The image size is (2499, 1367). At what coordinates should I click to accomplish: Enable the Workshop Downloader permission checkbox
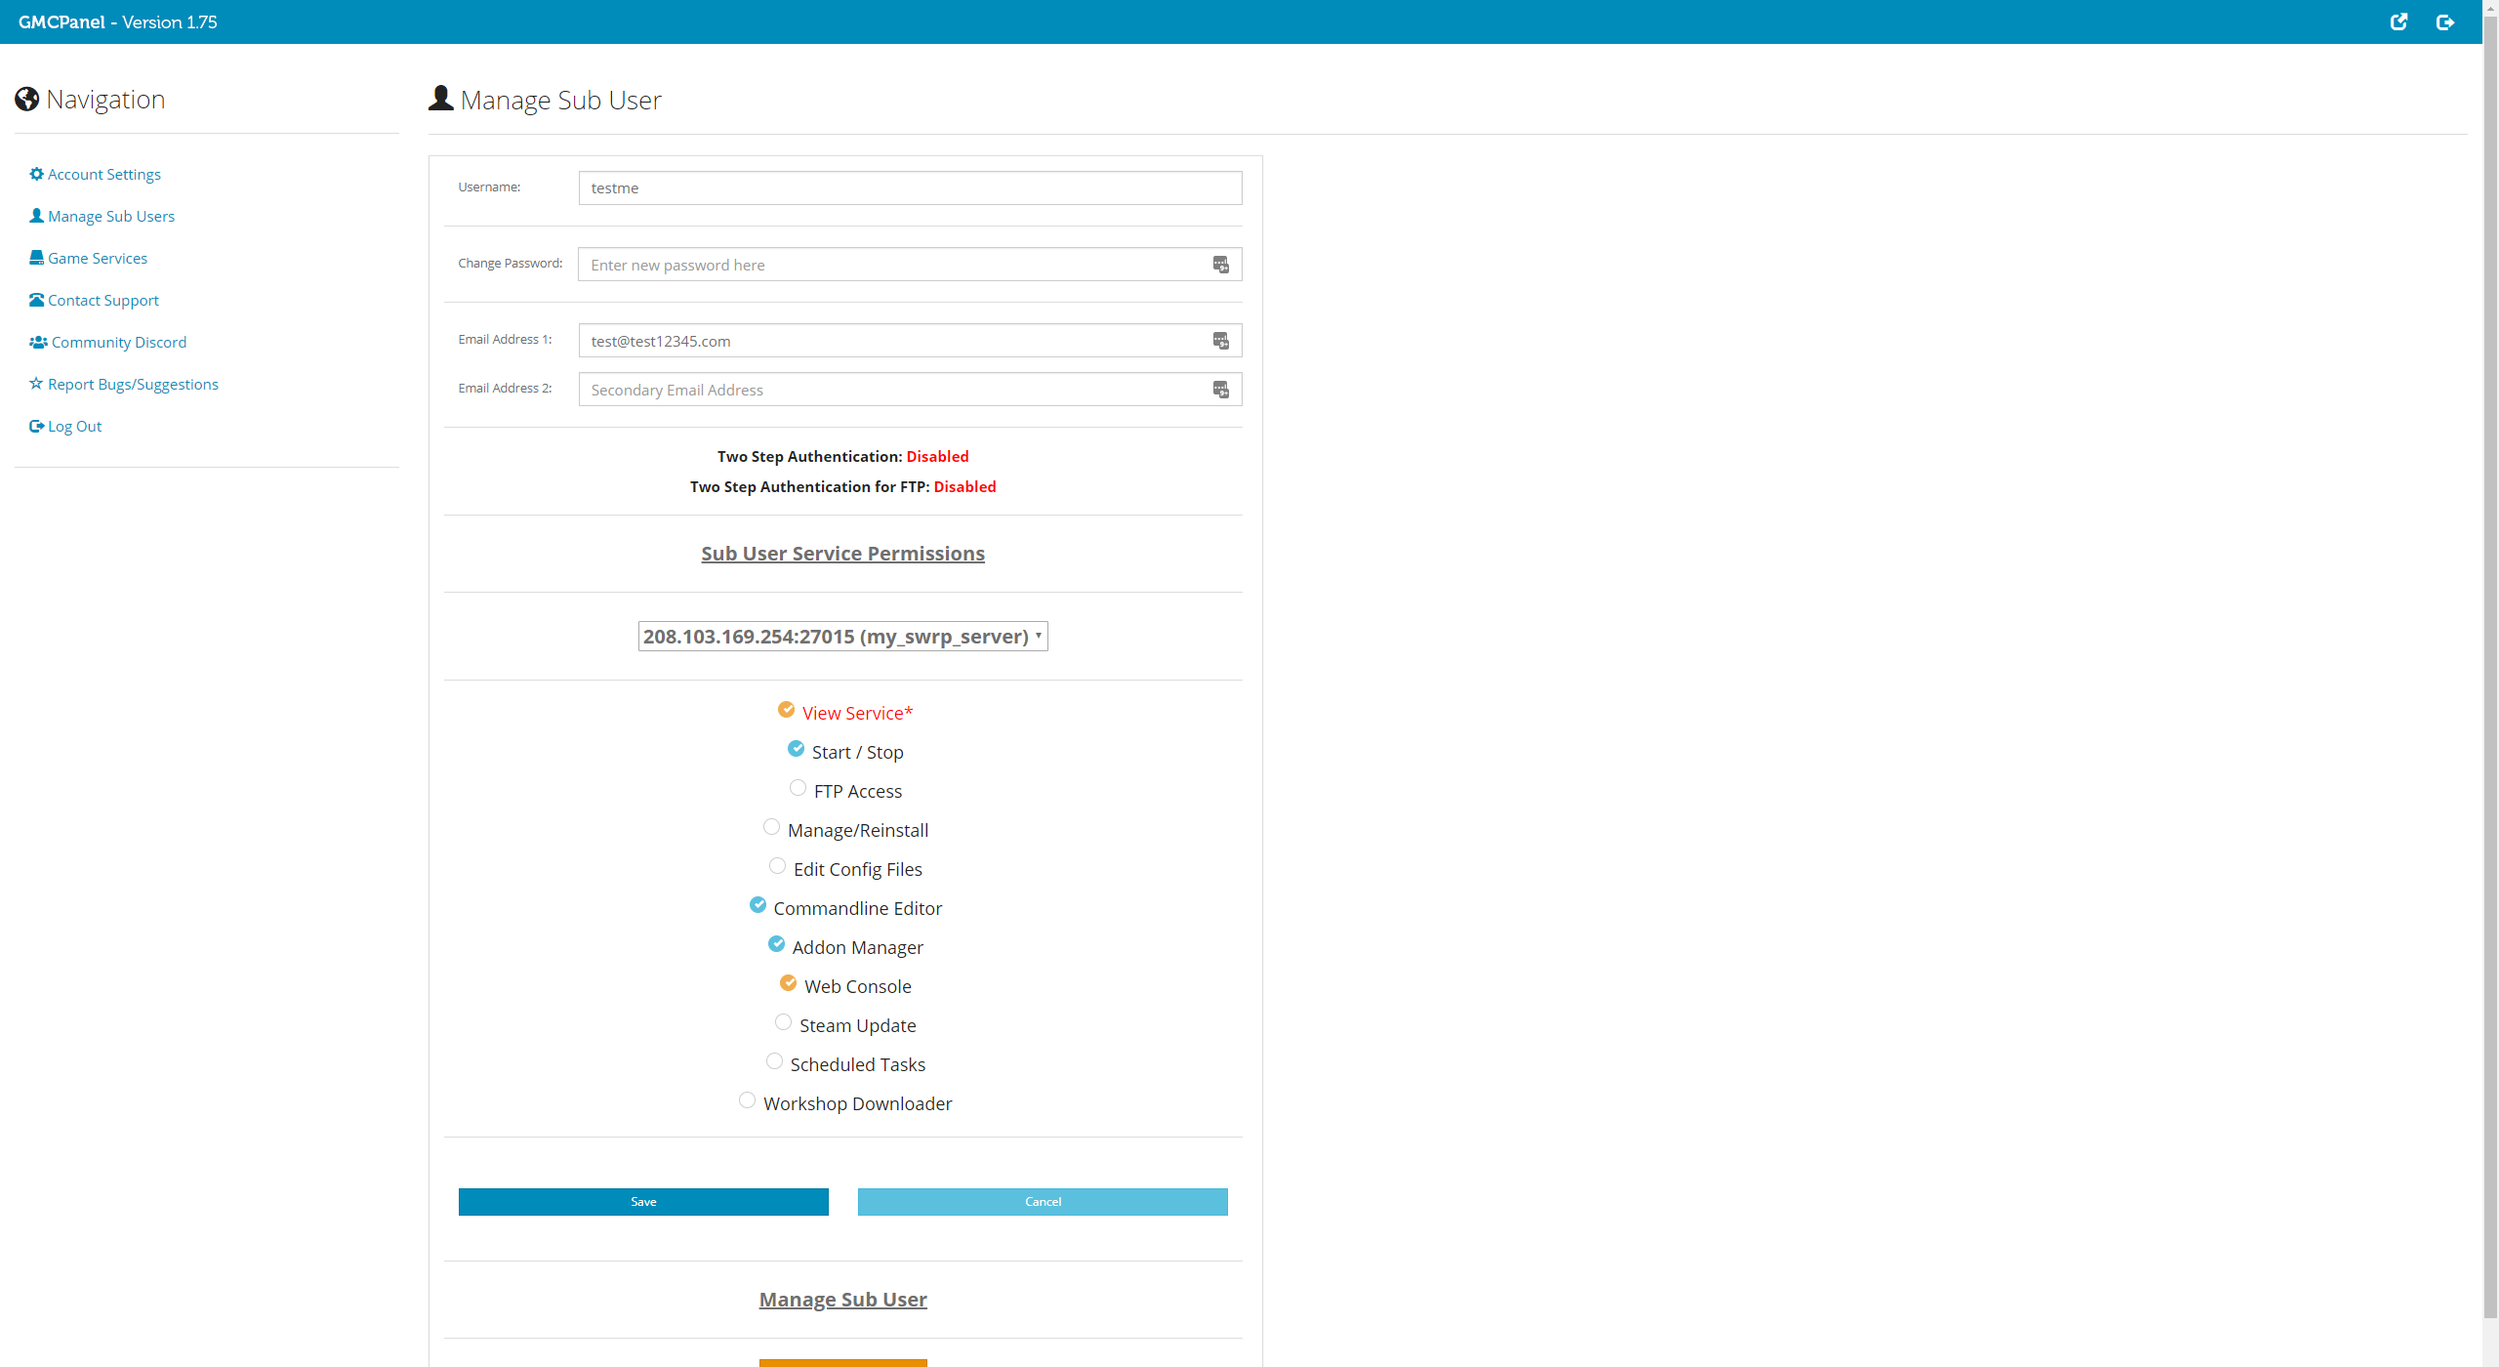click(749, 1101)
